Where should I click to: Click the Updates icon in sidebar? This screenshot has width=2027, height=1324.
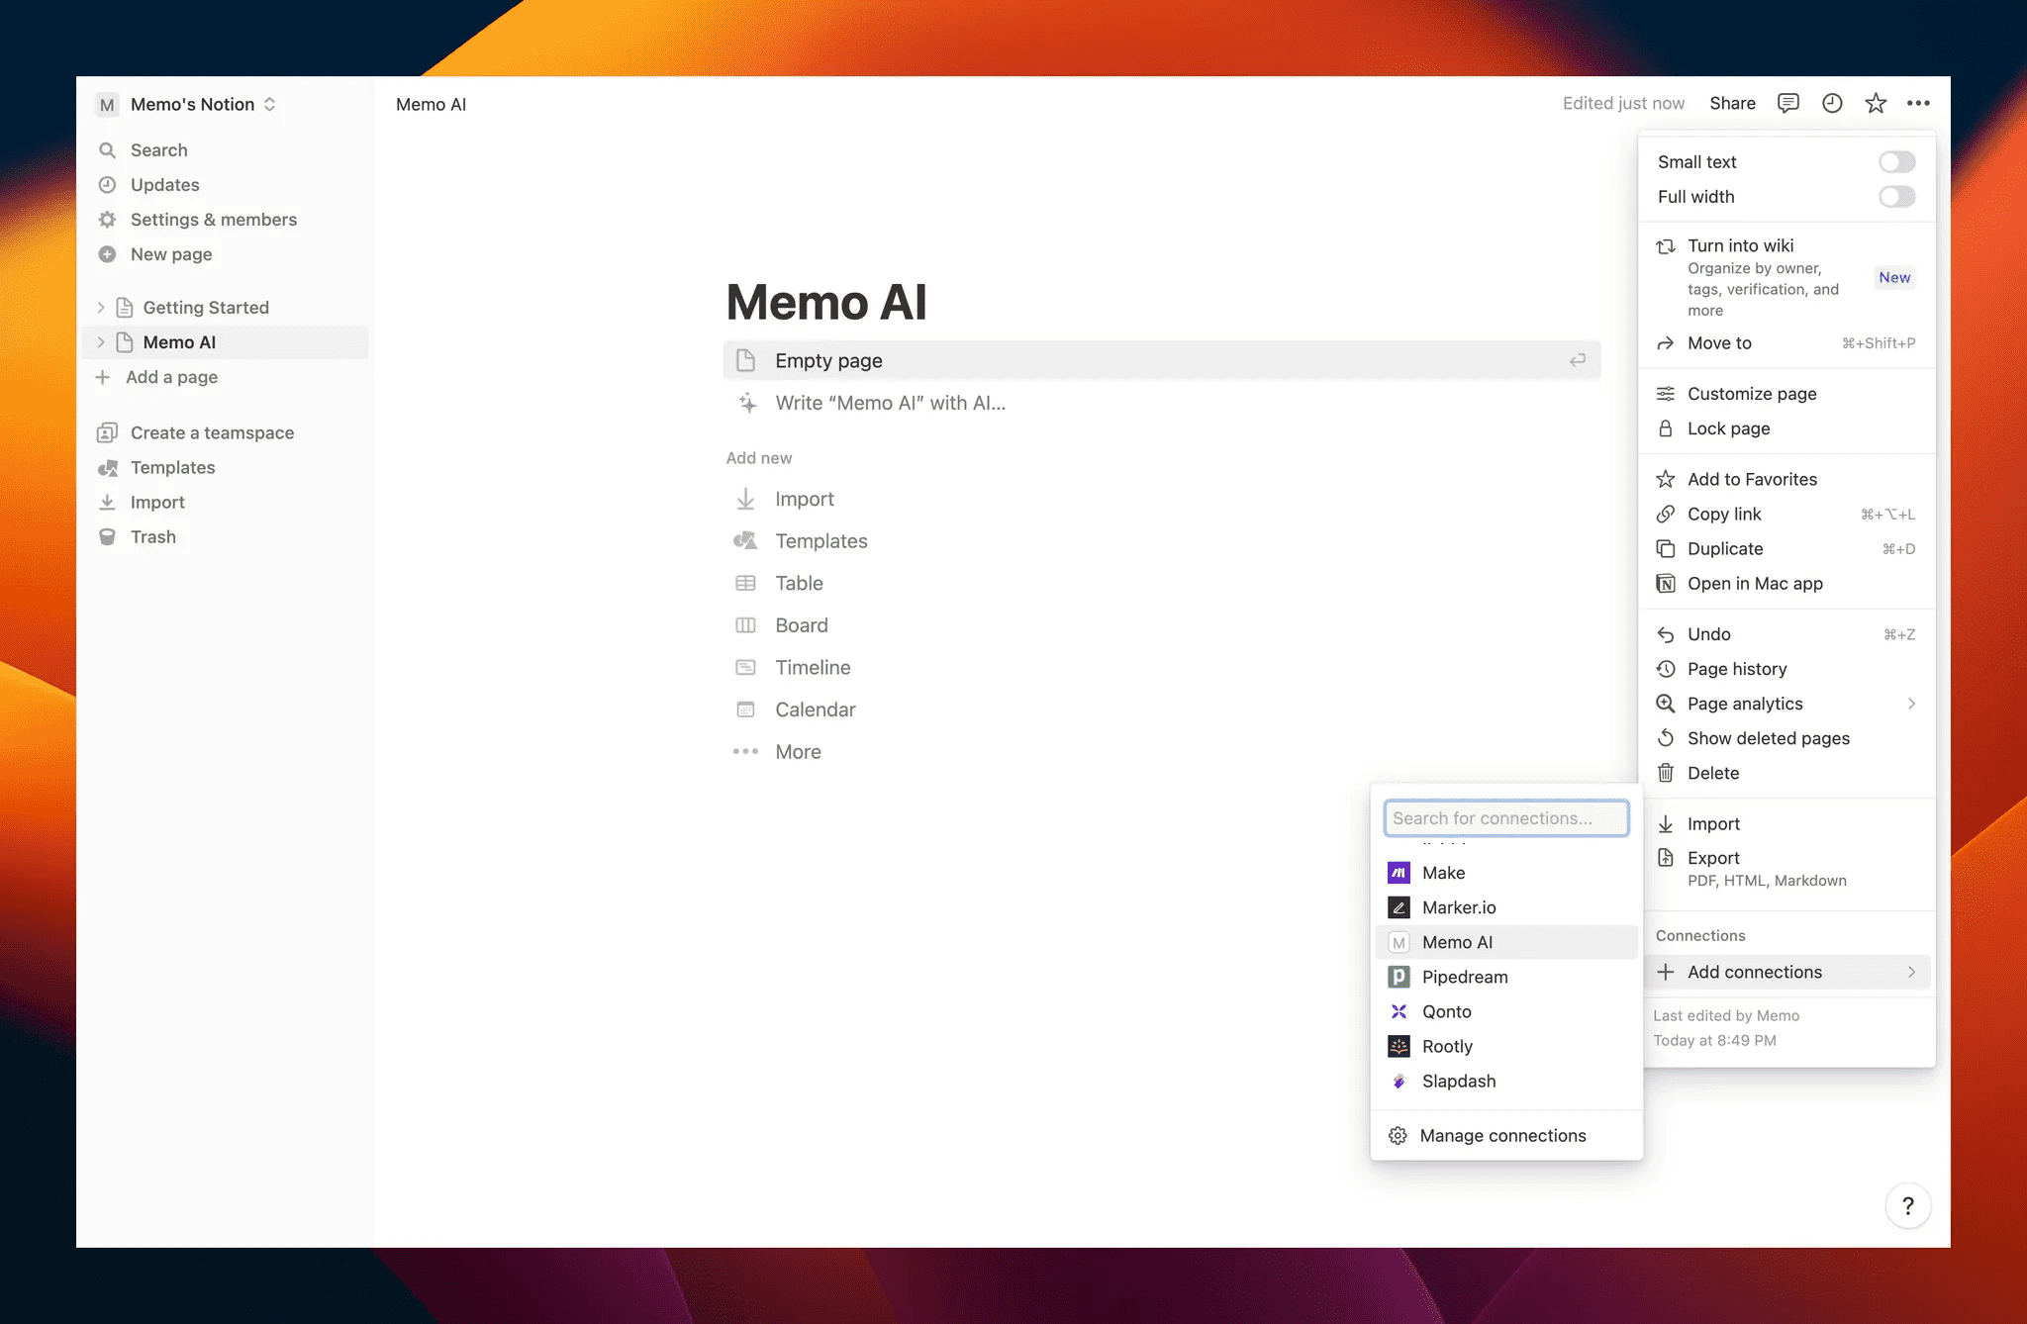111,185
